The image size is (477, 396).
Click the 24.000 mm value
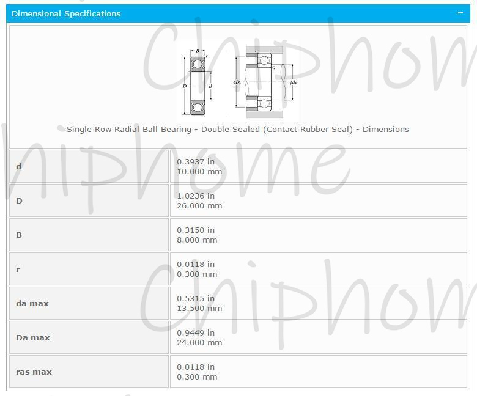(x=199, y=343)
